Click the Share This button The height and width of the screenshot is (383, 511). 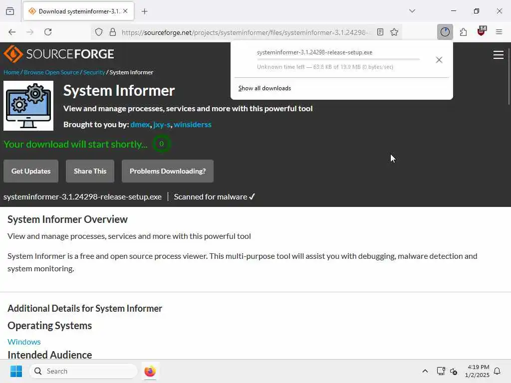click(x=90, y=171)
